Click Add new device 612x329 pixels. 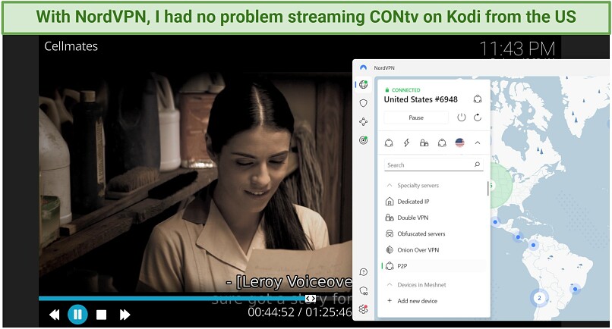pyautogui.click(x=417, y=301)
